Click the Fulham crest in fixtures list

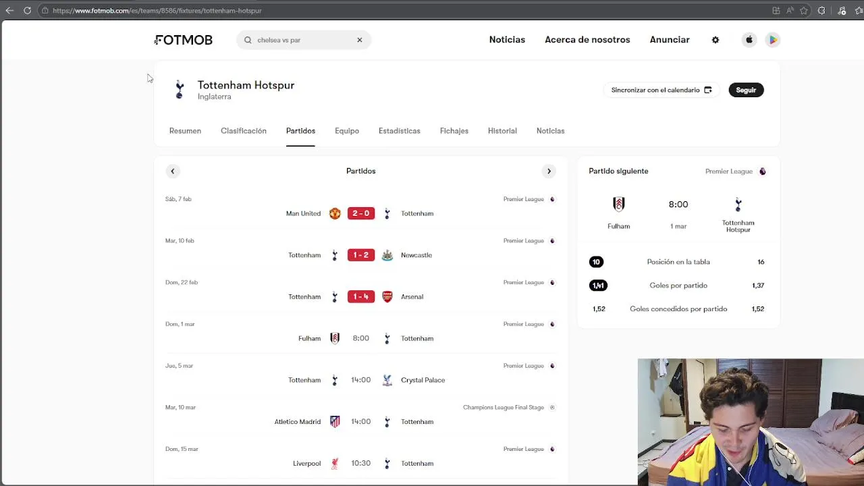(x=335, y=338)
